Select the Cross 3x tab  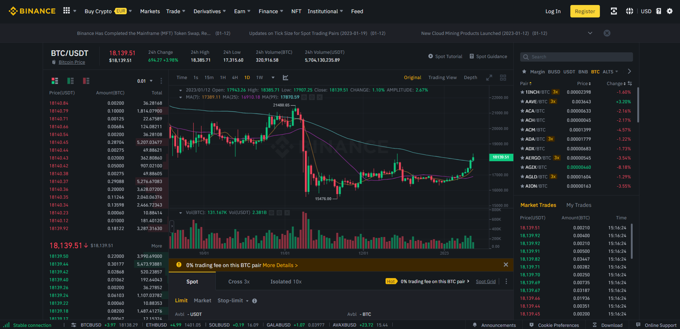[239, 281]
